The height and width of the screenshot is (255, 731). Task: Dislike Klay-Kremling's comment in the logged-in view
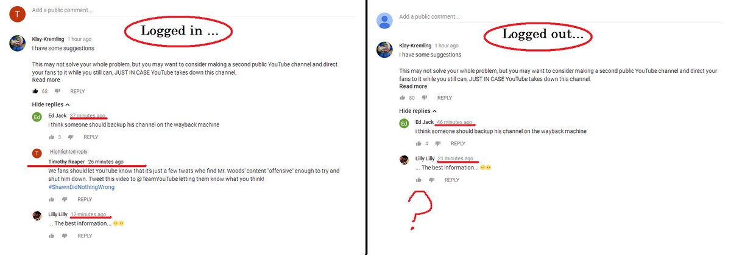pyautogui.click(x=58, y=91)
